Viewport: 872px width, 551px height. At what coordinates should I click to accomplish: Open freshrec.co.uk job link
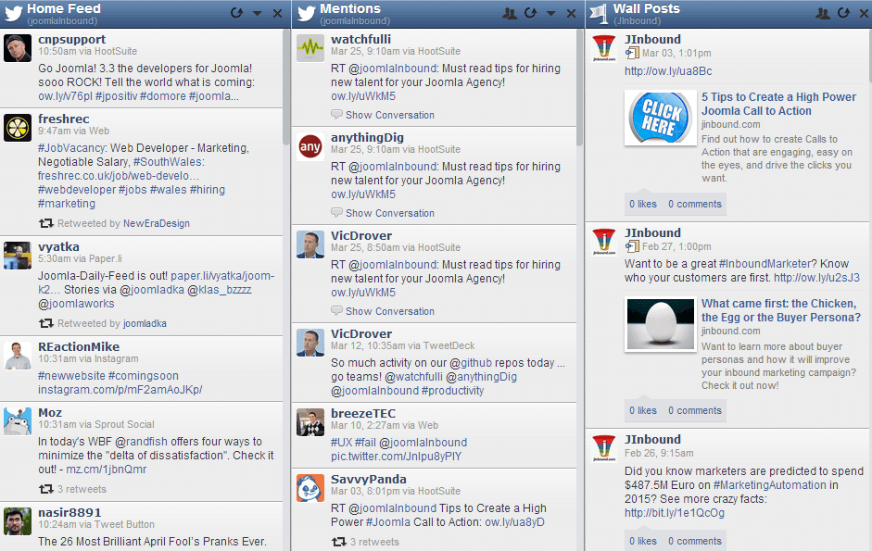click(119, 176)
